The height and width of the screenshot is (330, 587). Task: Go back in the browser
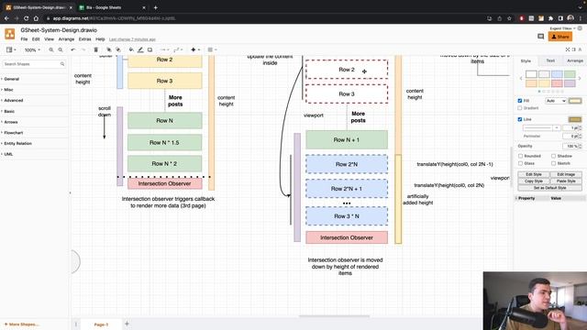tap(6, 18)
